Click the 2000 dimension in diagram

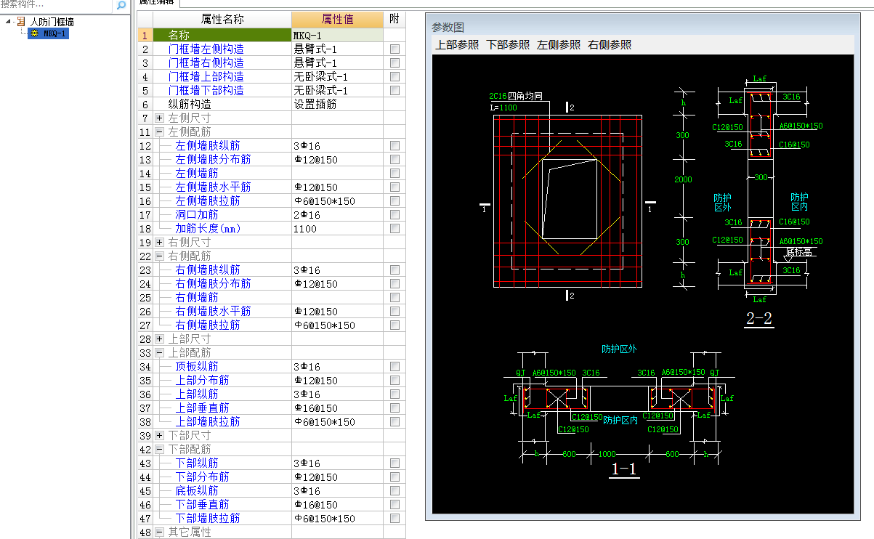coord(682,179)
